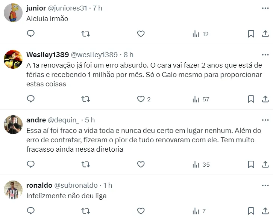The height and width of the screenshot is (220, 273).
Task: Click the @dequin_ handle link
Action: [x=64, y=120]
